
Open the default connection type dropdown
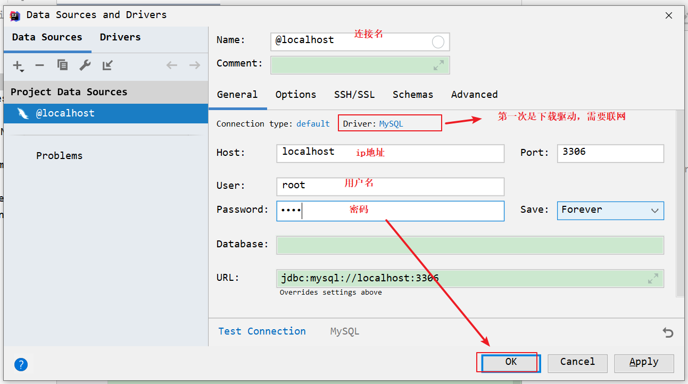point(313,123)
